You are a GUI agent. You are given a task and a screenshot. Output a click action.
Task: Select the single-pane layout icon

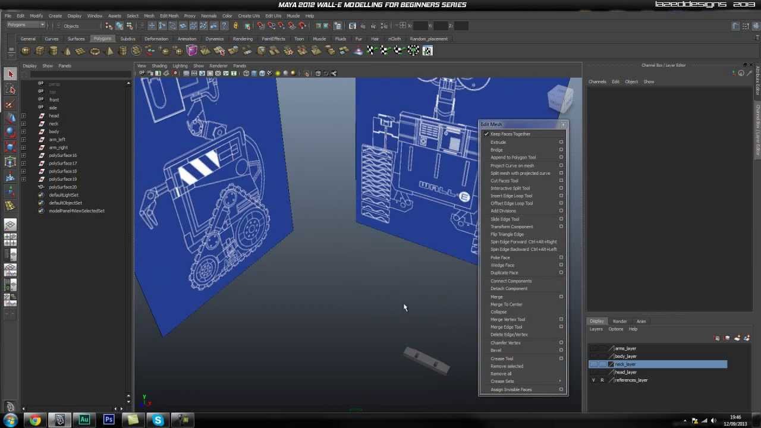[10, 225]
